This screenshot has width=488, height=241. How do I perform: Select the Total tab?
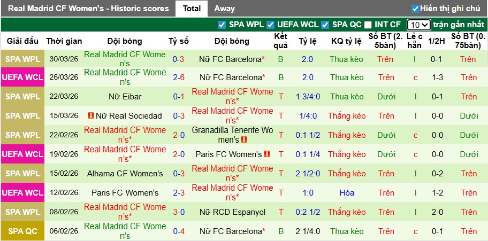click(x=192, y=9)
